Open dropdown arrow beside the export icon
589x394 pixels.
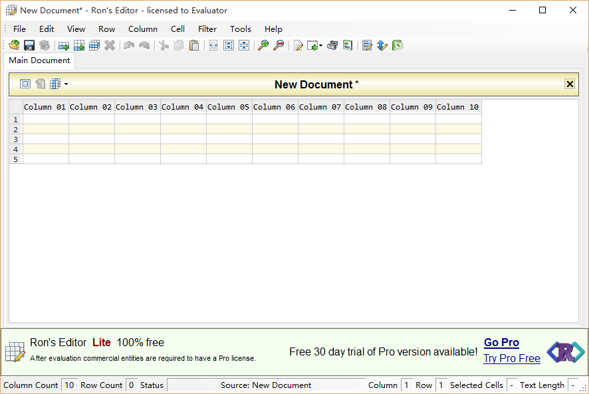[x=320, y=46]
